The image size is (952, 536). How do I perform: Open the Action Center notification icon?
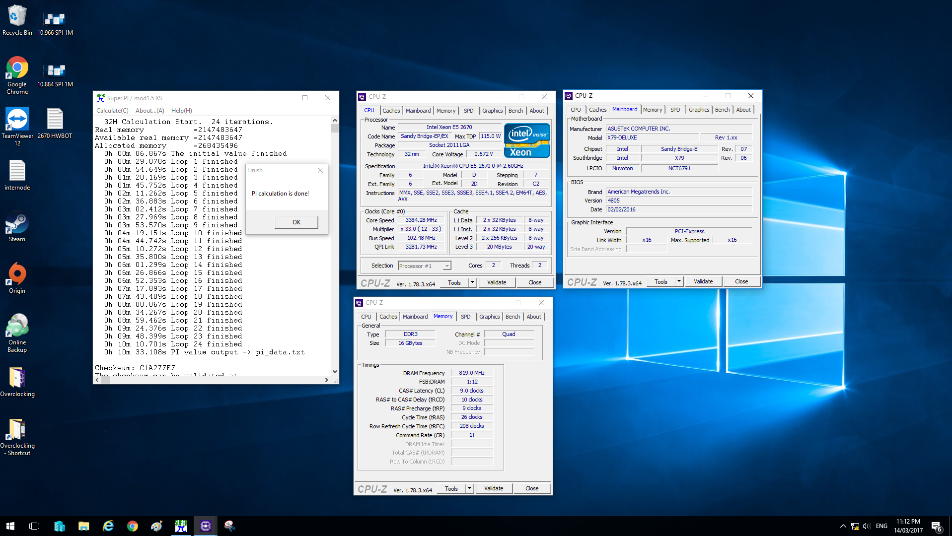pos(936,526)
